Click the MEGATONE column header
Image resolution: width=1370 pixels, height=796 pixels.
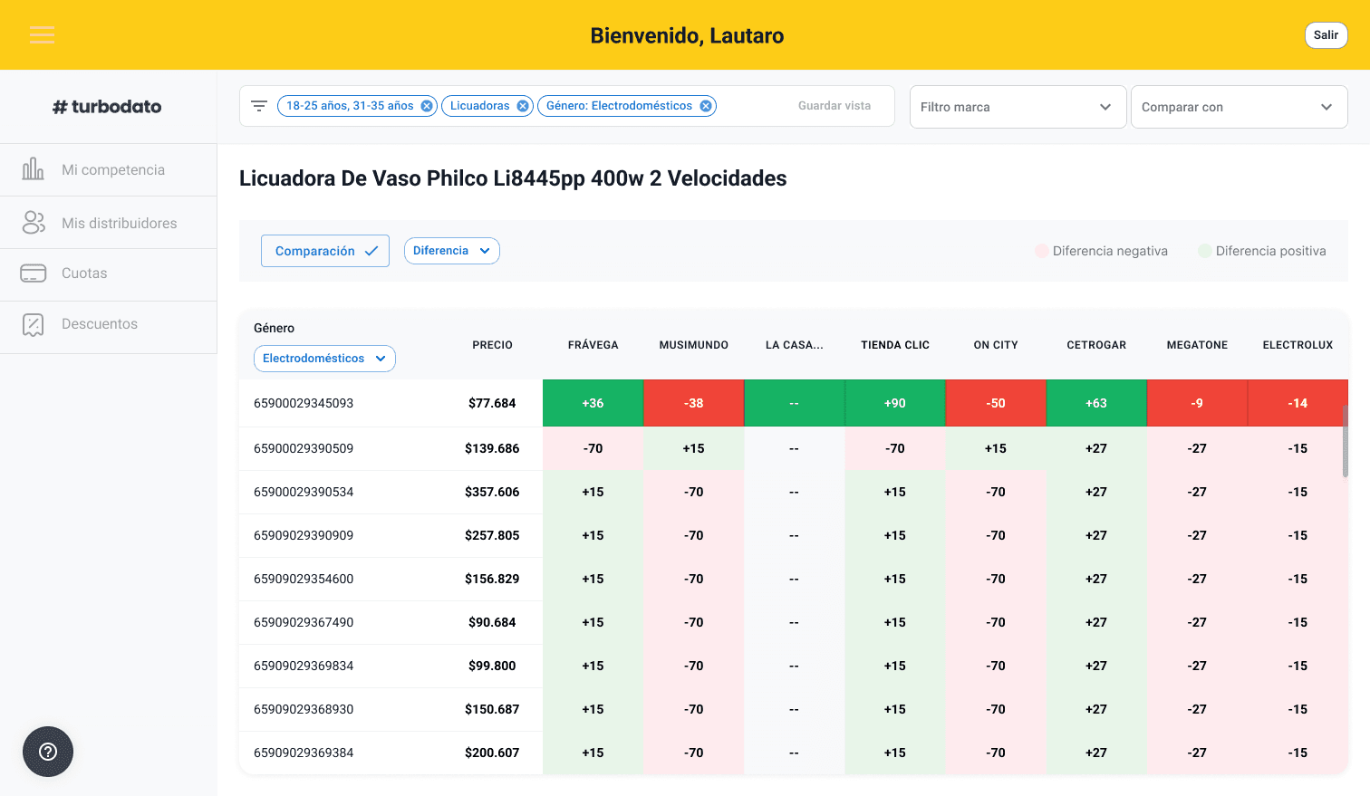coord(1197,345)
